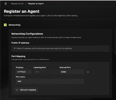Click the Add port mapping button
Viewport: 116px width, 100px height.
tap(26, 90)
